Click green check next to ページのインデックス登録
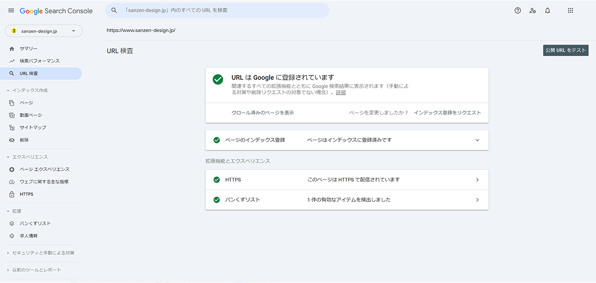Image resolution: width=596 pixels, height=283 pixels. click(217, 140)
